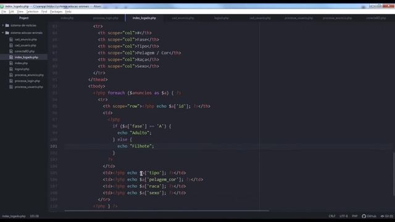The width and height of the screenshot is (395, 222).
Task: Switch to the cad_usuario.php tab
Action: 260,18
